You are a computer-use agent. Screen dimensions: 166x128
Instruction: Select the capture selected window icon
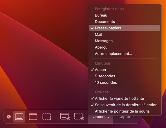(33, 117)
